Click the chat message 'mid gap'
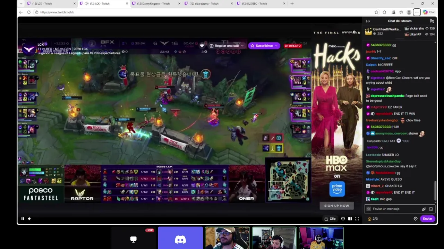Viewport: 444px width, 249px height. (386, 199)
